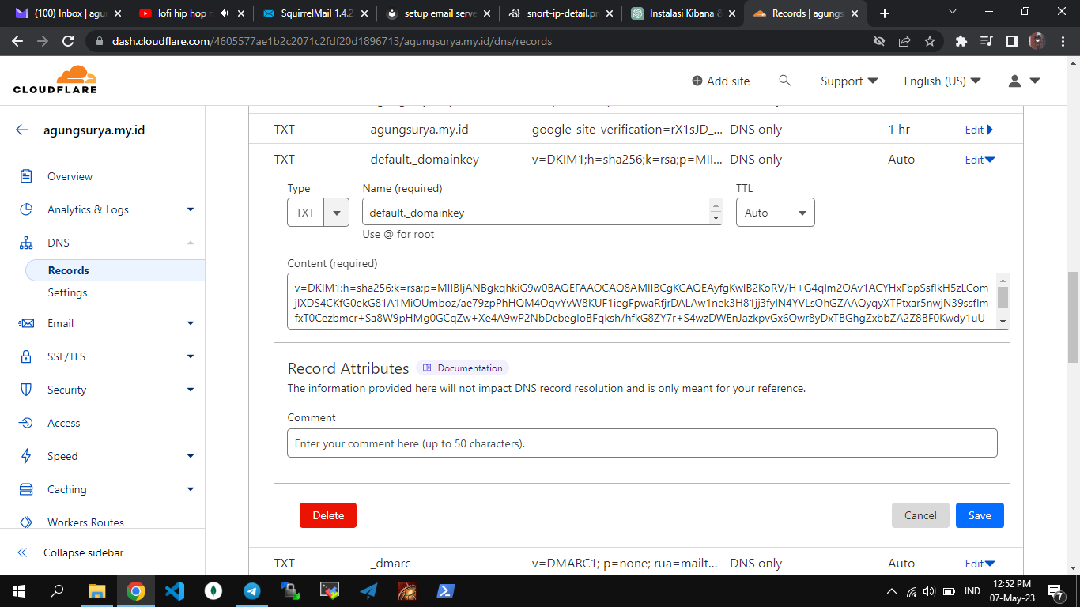
Task: Open the user account profile icon menu
Action: [1023, 81]
